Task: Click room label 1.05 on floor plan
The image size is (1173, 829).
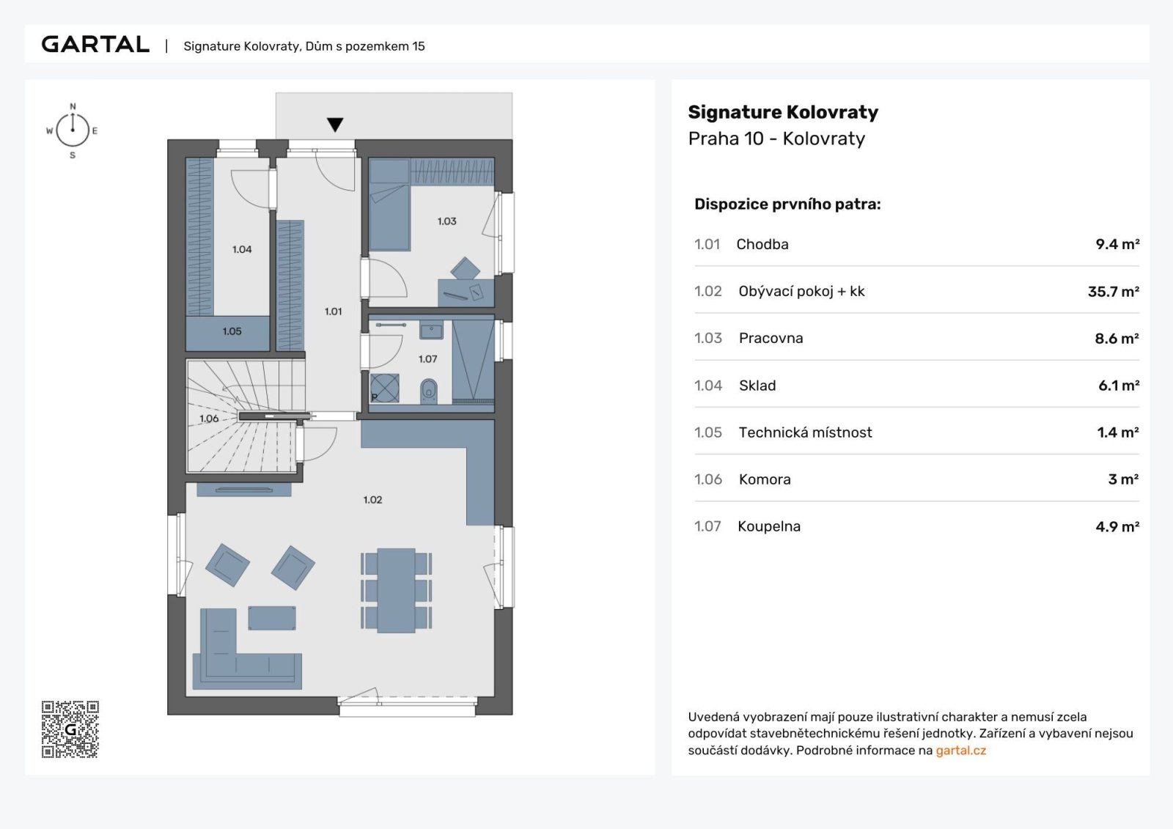Action: (x=232, y=331)
